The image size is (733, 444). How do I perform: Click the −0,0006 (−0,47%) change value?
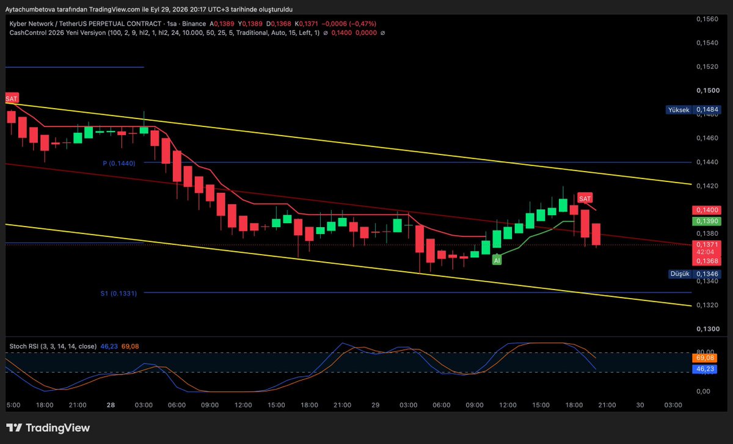[349, 23]
